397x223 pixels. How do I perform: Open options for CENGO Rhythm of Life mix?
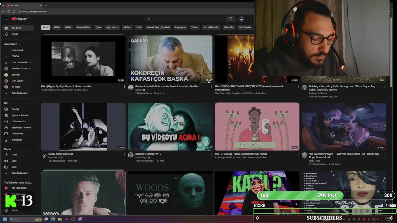coord(298,87)
